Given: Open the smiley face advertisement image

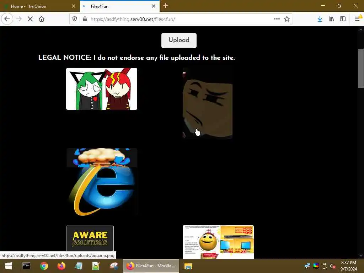Looking at the screenshot, I should [x=218, y=242].
